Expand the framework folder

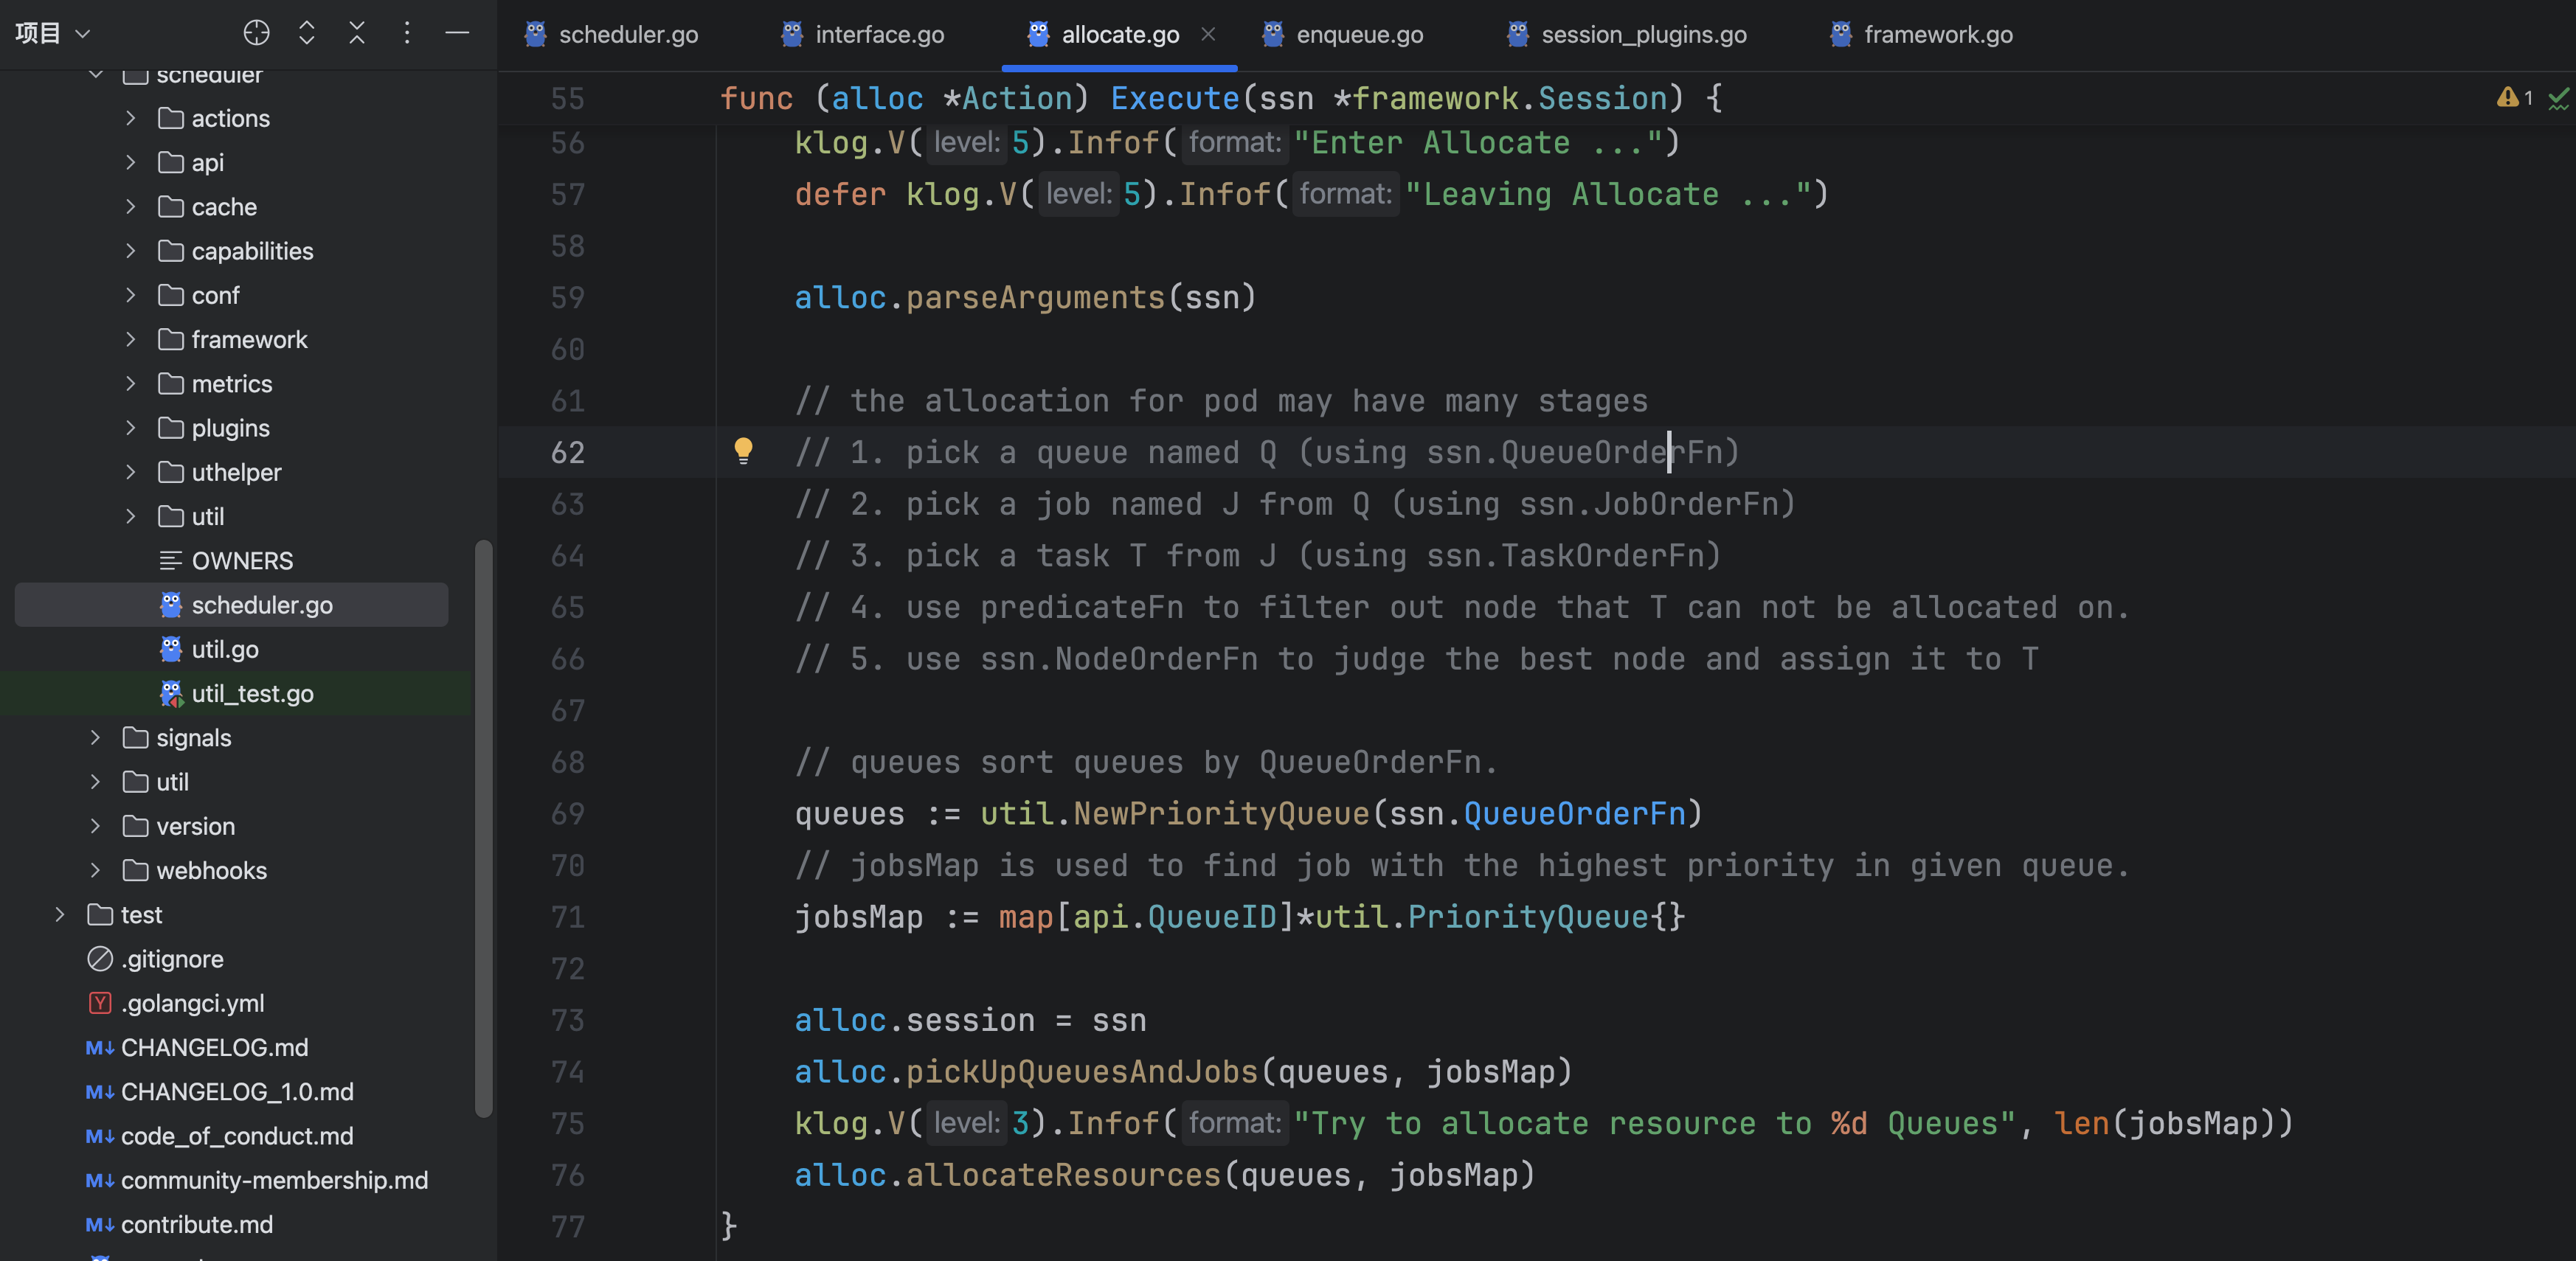tap(130, 340)
